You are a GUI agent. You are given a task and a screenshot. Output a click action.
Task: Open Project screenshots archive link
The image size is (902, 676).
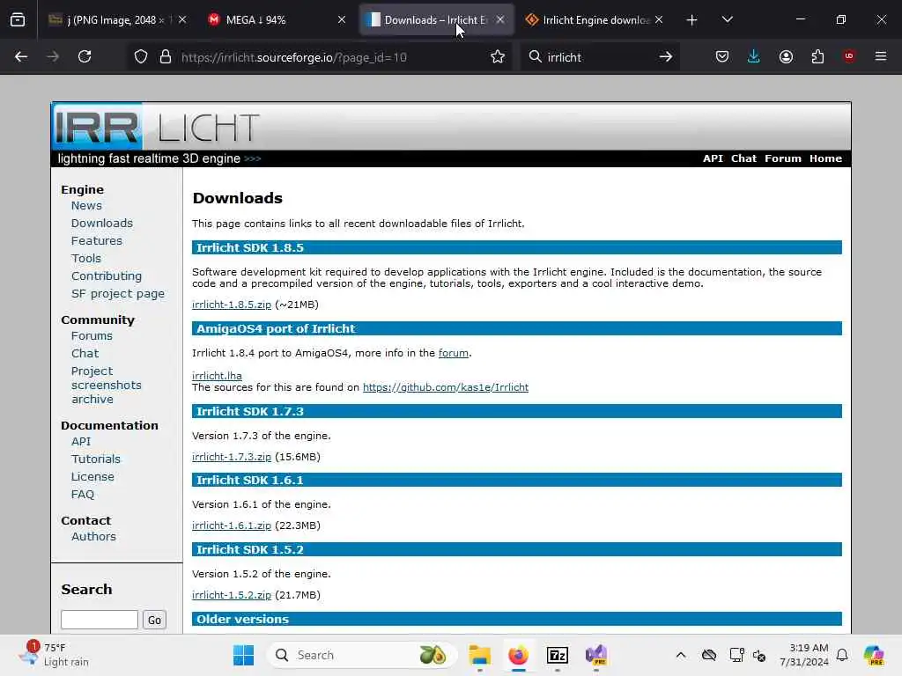tap(107, 386)
